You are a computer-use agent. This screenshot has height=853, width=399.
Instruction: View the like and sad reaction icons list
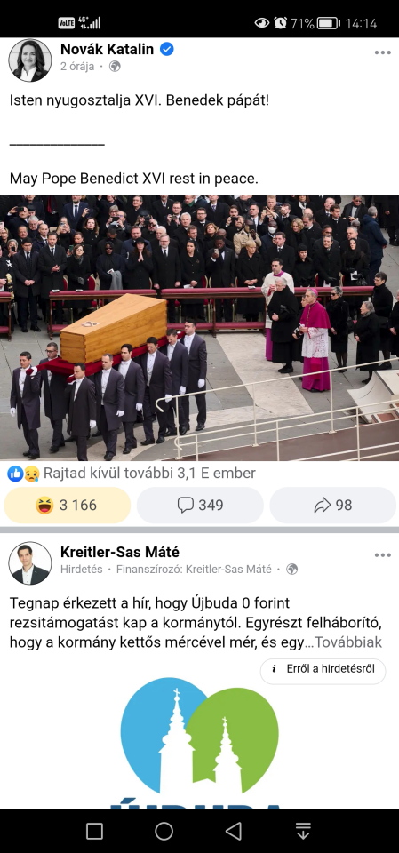pyautogui.click(x=16, y=474)
